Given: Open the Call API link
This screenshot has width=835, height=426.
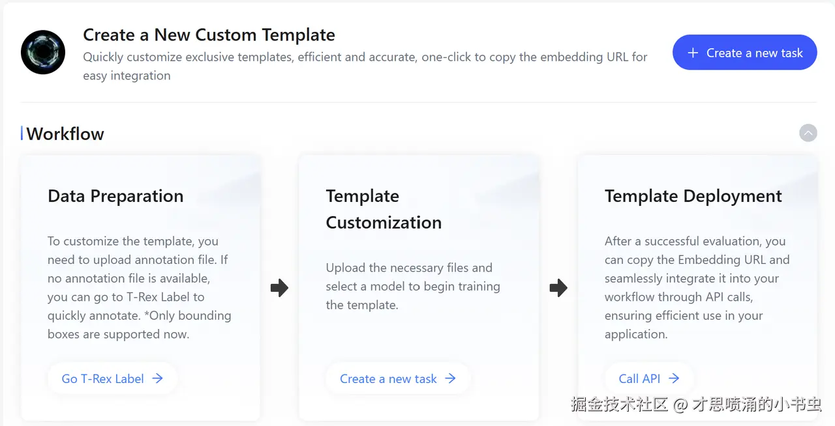Looking at the screenshot, I should (x=649, y=378).
